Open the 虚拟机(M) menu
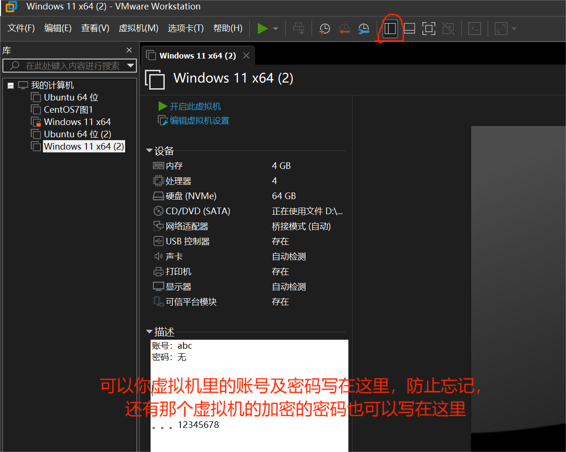 139,28
